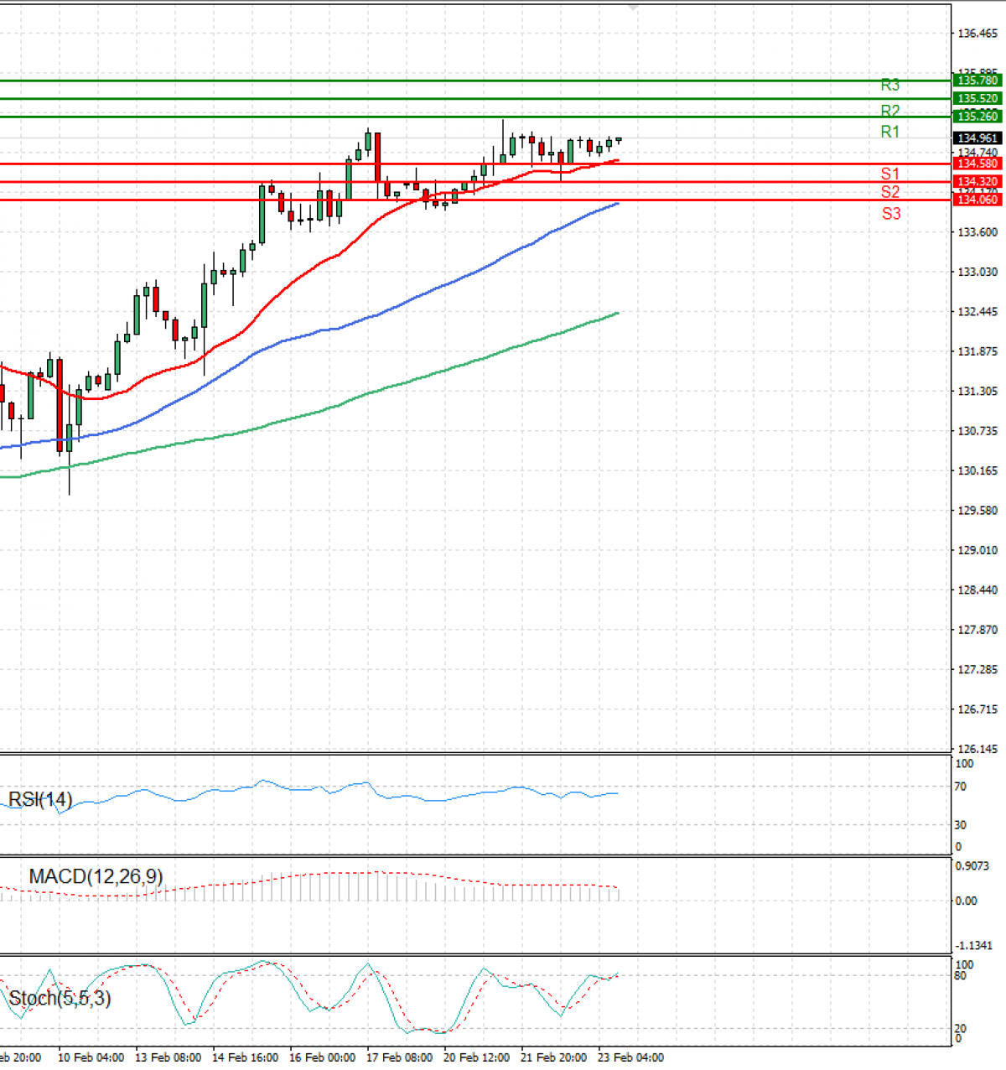This screenshot has height=1070, width=1006.
Task: Select the R1 resistance label
Action: (889, 132)
